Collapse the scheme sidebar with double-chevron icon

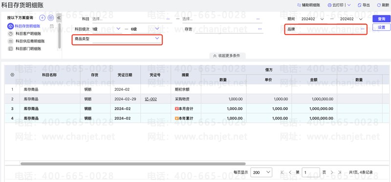[59, 18]
